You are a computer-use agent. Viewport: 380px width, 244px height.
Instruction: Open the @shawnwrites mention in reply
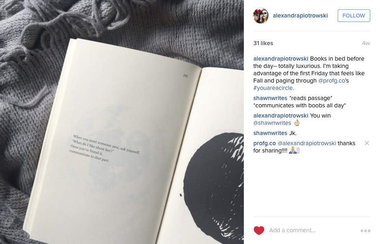[x=272, y=123]
